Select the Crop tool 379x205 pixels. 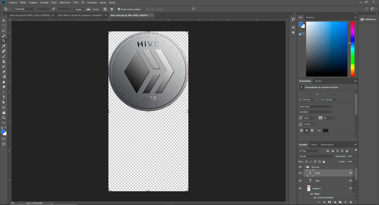point(4,41)
